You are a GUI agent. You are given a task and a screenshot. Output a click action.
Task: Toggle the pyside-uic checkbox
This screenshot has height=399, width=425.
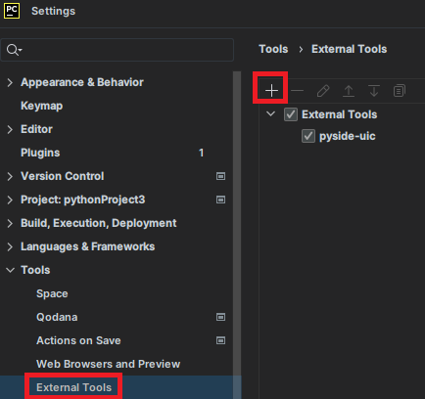coord(308,136)
